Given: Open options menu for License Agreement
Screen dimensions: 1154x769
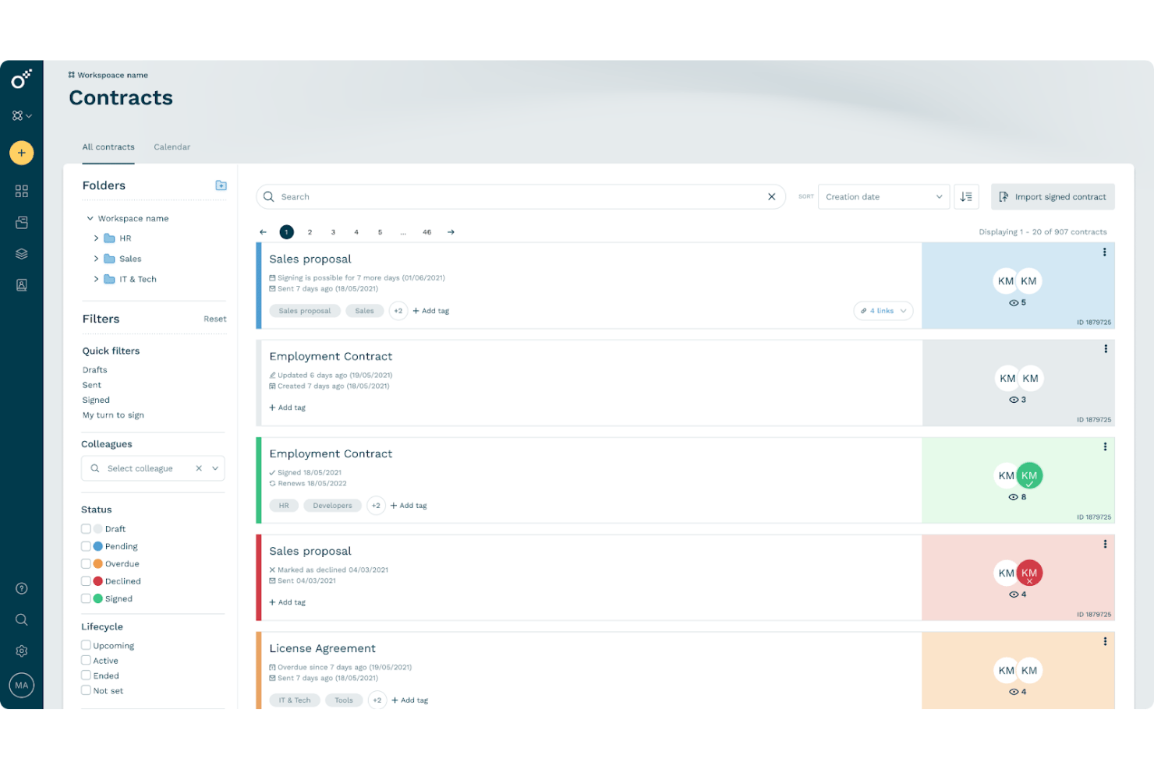Looking at the screenshot, I should (1105, 641).
